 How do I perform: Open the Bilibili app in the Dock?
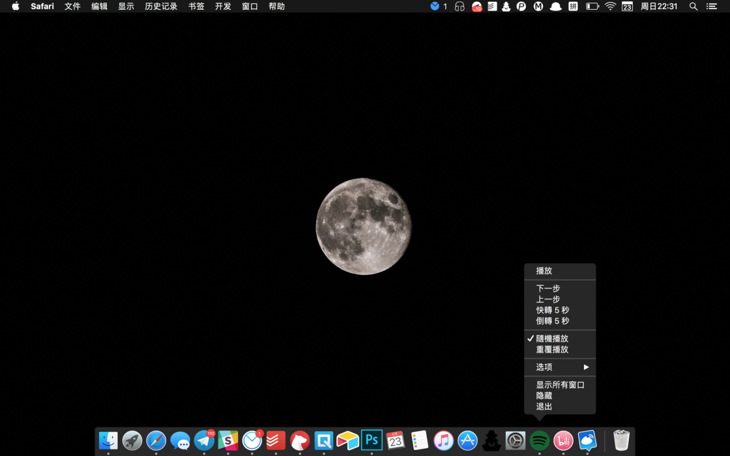pyautogui.click(x=562, y=440)
